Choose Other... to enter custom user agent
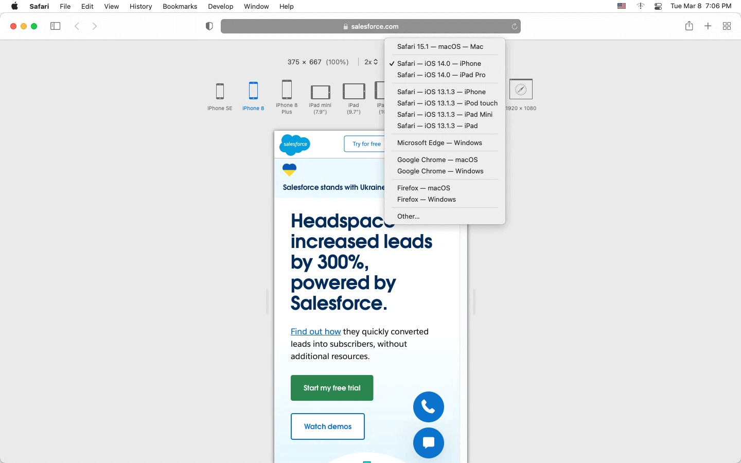Viewport: 741px width, 463px height. click(x=408, y=216)
